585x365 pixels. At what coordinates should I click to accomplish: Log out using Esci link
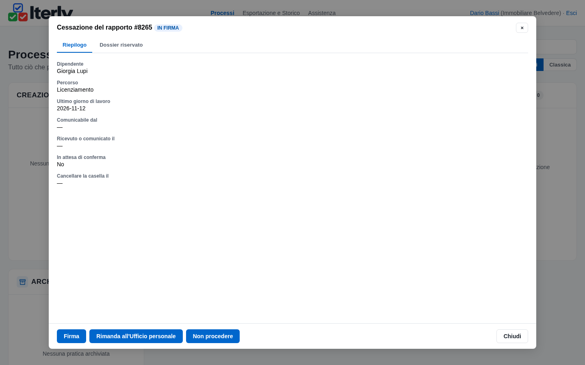pyautogui.click(x=571, y=13)
